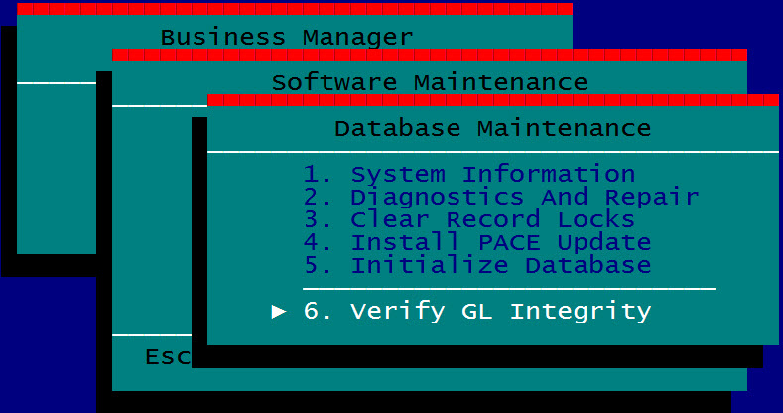Click the number 6 before Verify GL Integrity
783x413 pixels.
pyautogui.click(x=311, y=312)
